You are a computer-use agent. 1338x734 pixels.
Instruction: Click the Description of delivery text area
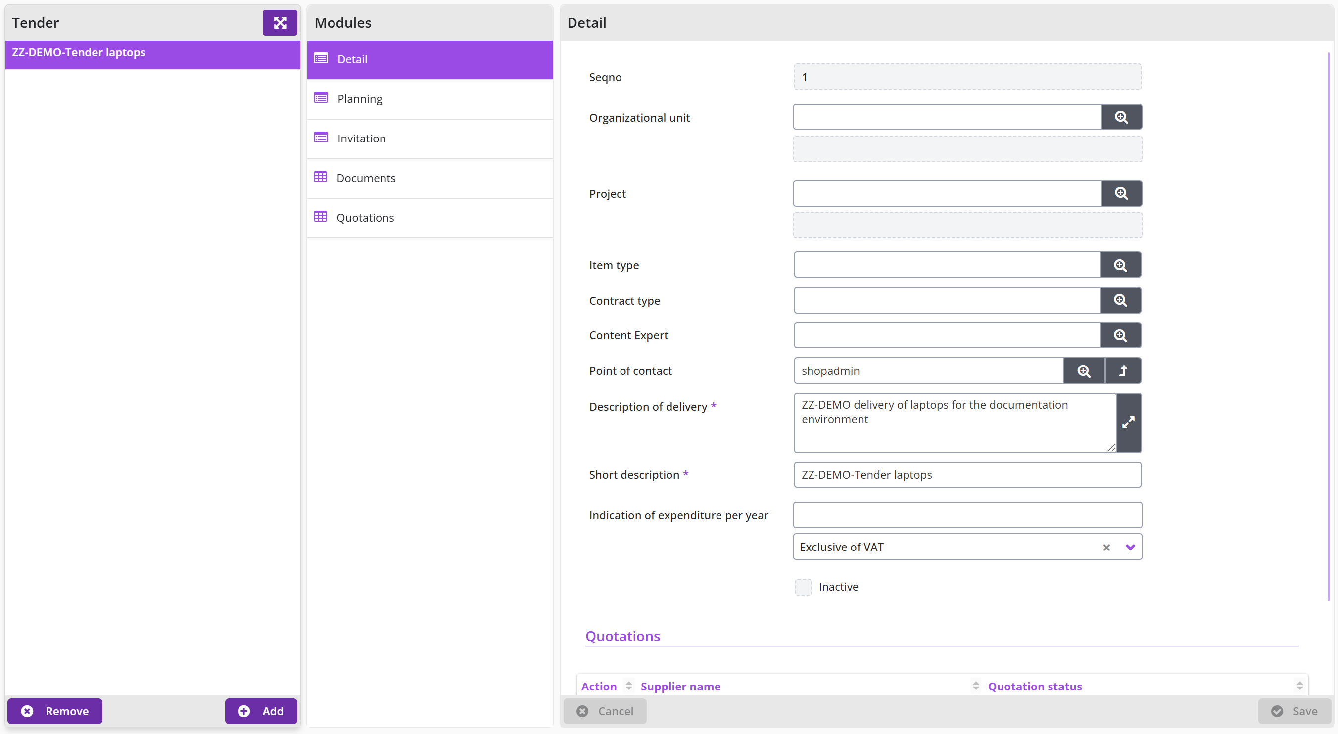tap(955, 422)
